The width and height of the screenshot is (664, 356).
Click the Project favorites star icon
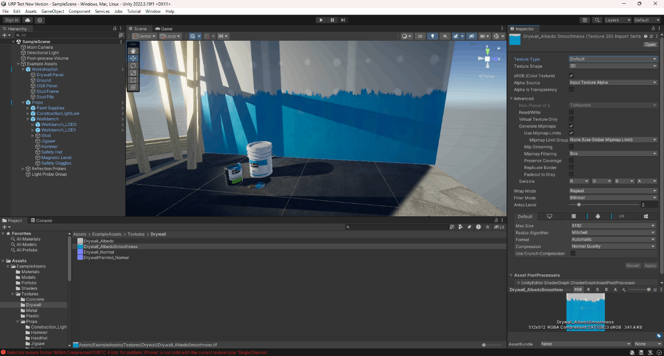pyautogui.click(x=487, y=227)
